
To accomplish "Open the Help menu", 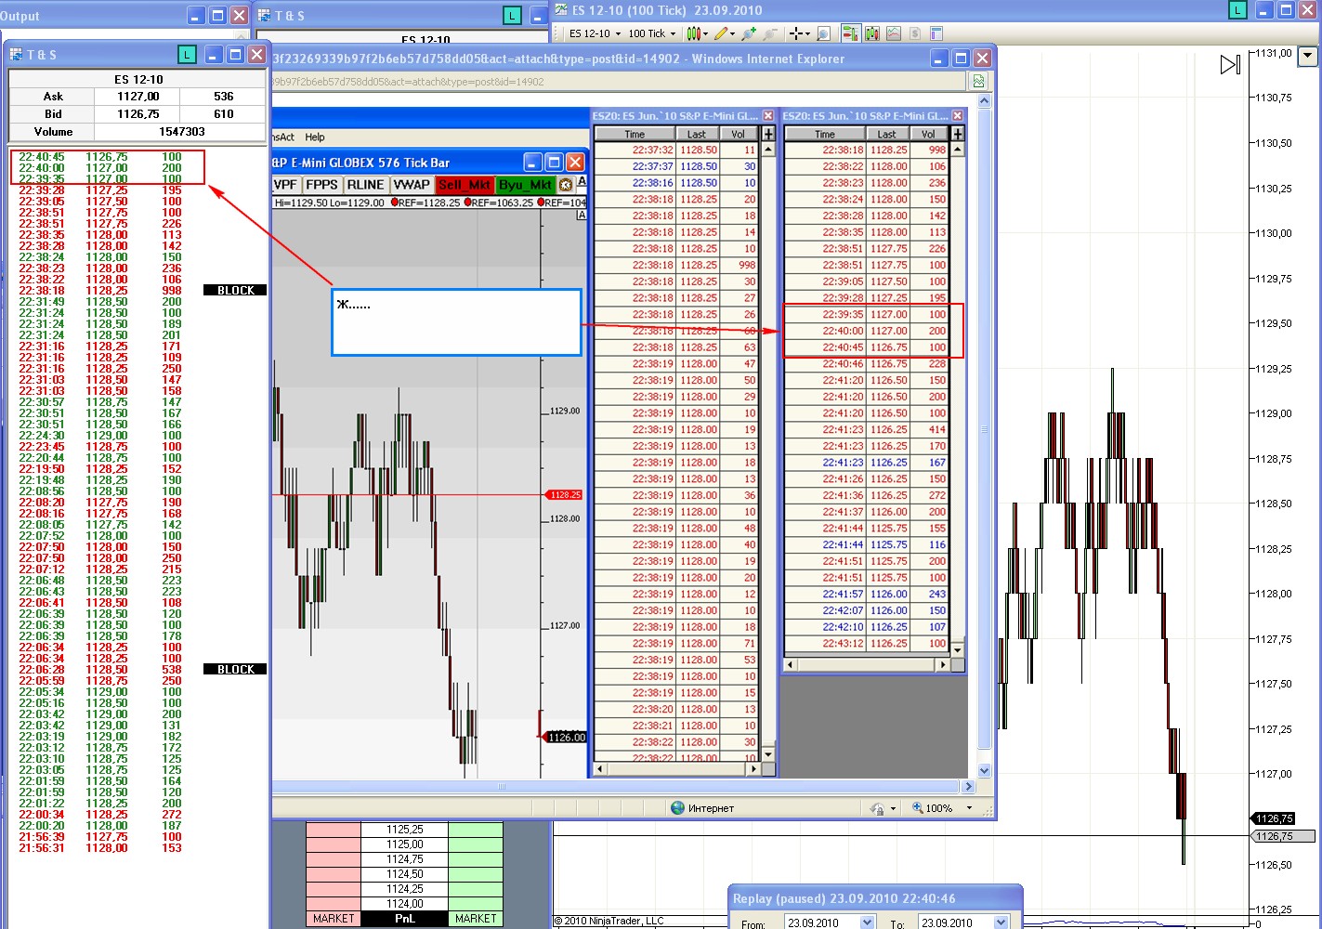I will point(315,137).
